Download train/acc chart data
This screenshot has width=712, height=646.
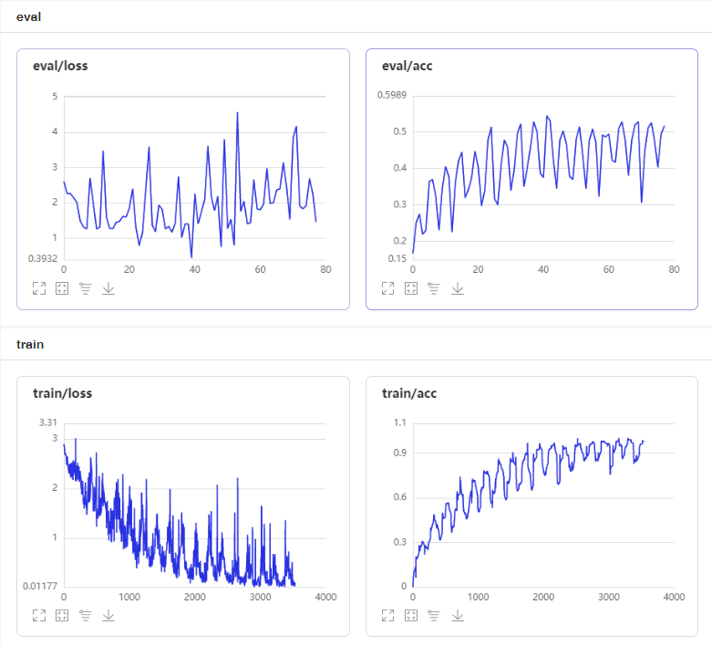coord(458,616)
